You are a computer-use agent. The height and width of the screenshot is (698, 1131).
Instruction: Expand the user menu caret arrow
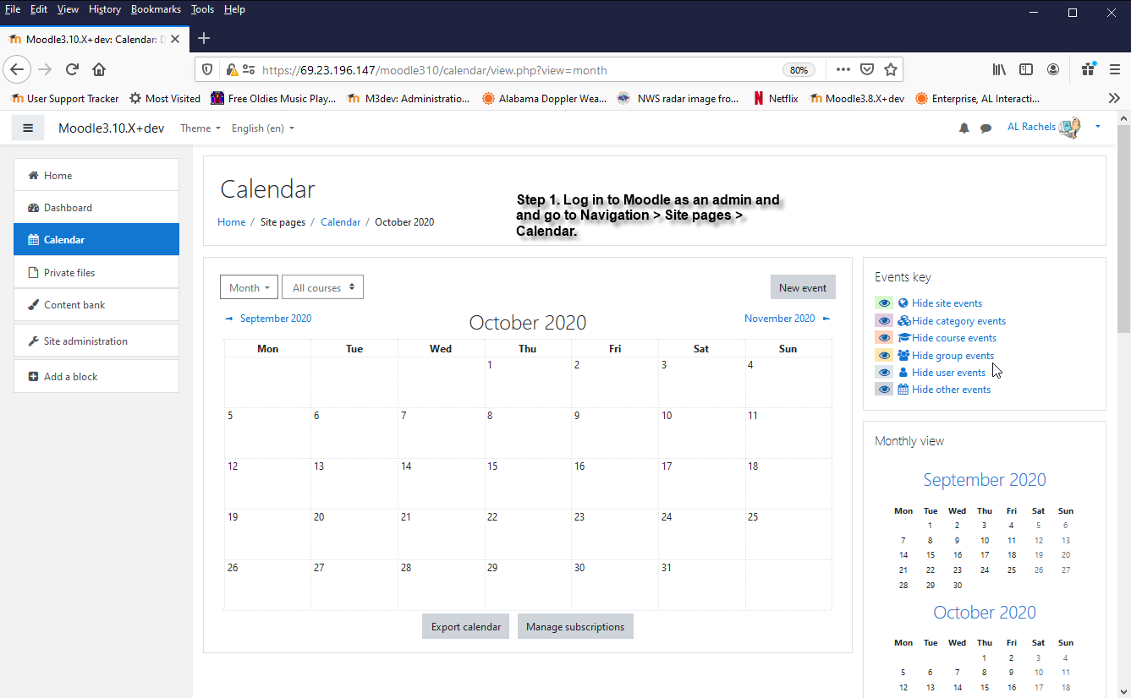tap(1098, 127)
